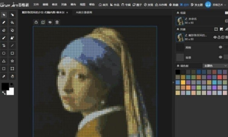
Task: Close the pearl earring document tab
Action: tap(67, 13)
